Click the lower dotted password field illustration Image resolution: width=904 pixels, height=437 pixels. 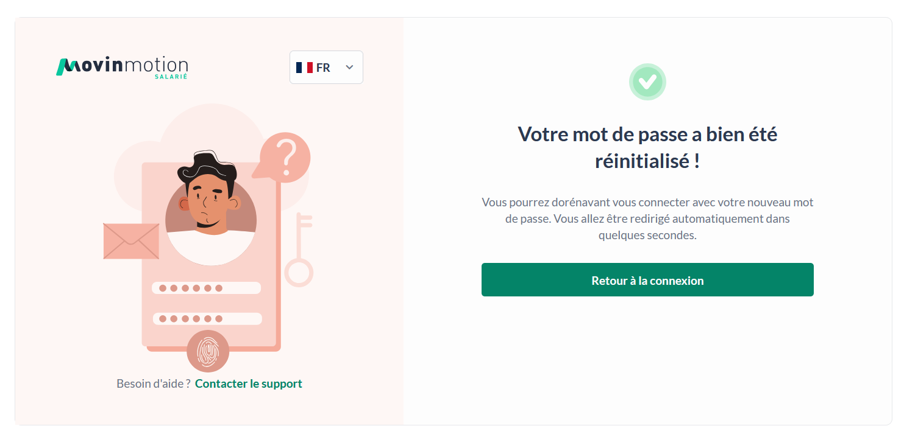coord(207,318)
